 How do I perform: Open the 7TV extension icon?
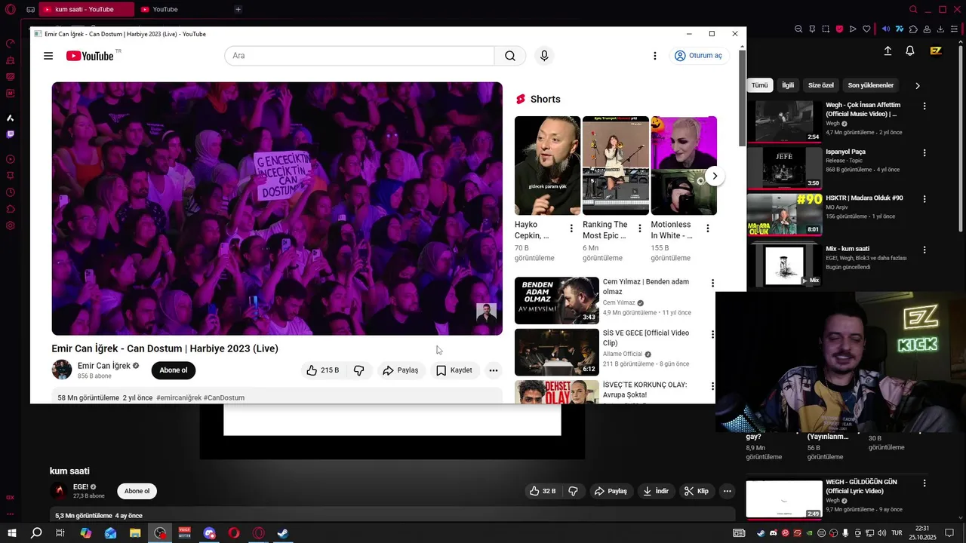click(x=900, y=29)
